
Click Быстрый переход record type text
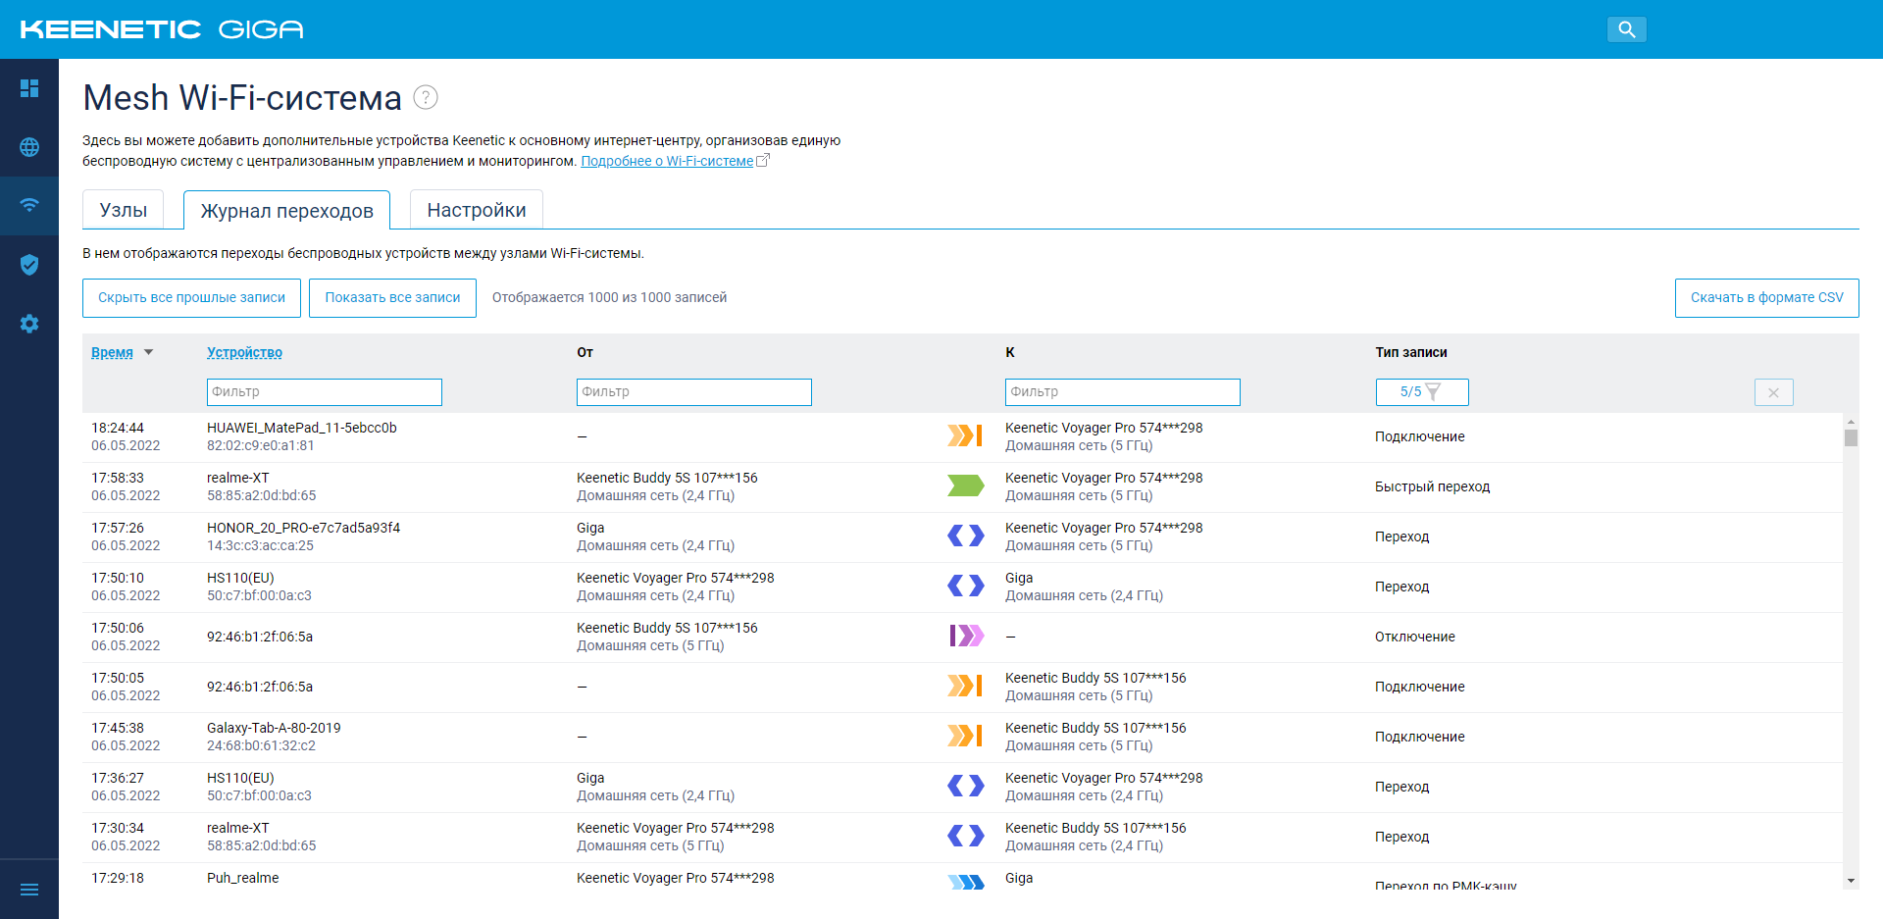tap(1432, 486)
